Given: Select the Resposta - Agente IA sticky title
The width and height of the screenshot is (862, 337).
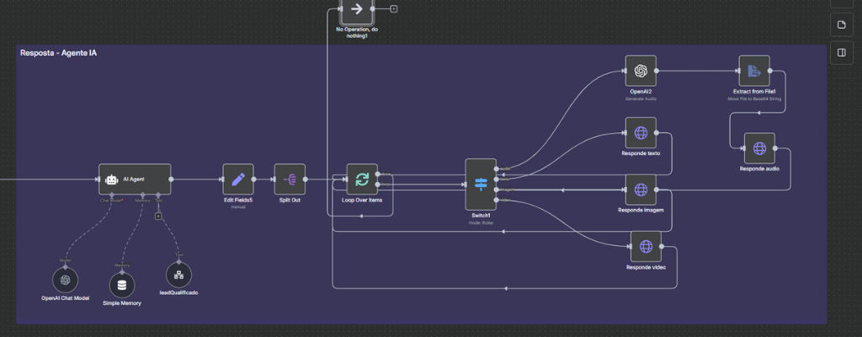Looking at the screenshot, I should (59, 53).
